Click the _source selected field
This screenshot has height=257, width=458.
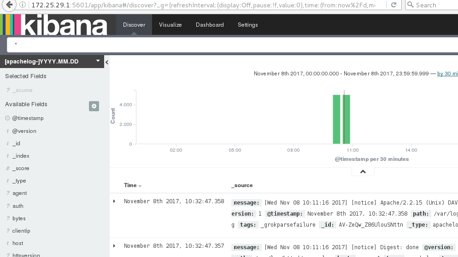pyautogui.click(x=22, y=90)
